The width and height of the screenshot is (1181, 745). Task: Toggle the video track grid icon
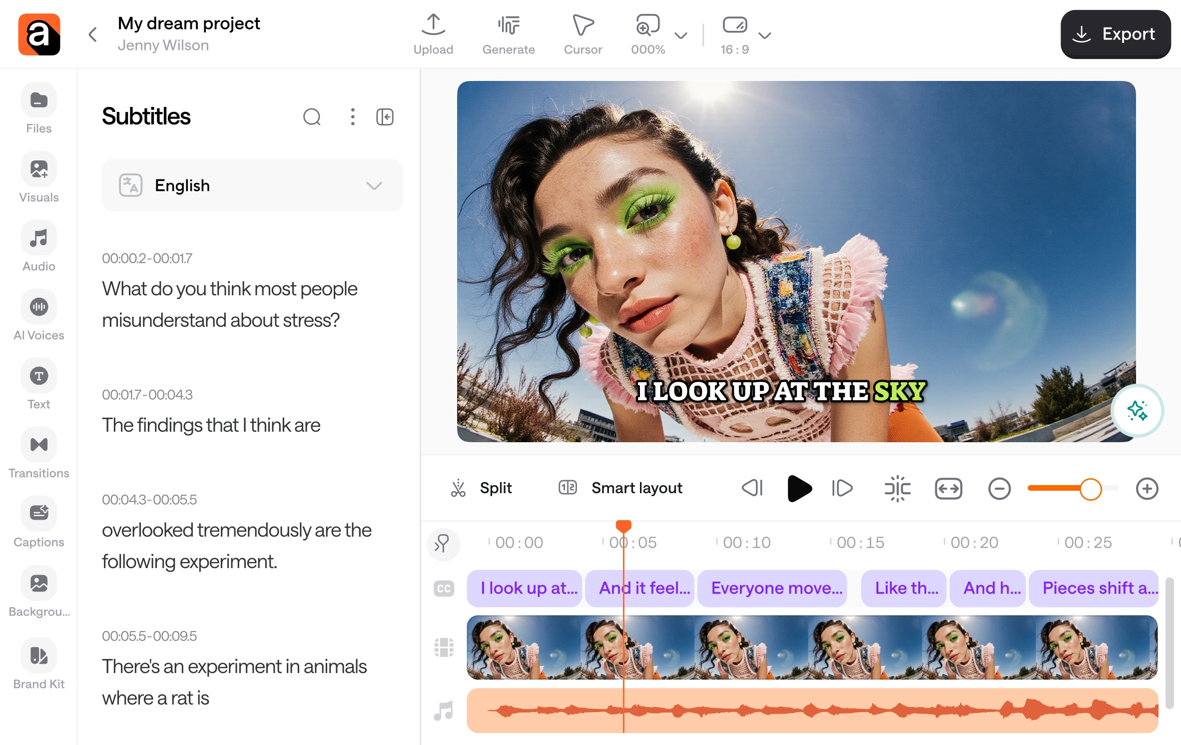tap(444, 648)
